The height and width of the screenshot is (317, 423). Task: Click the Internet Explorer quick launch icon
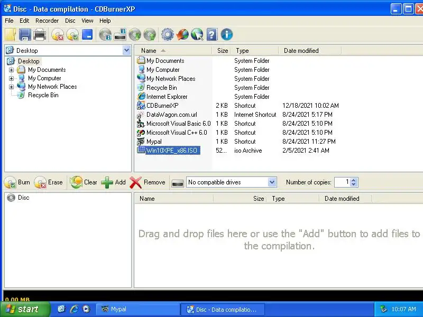(74, 309)
